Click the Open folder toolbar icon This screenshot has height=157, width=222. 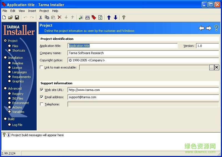10,17
